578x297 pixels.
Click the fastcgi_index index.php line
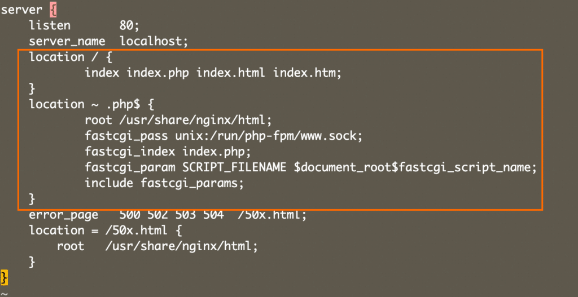163,152
